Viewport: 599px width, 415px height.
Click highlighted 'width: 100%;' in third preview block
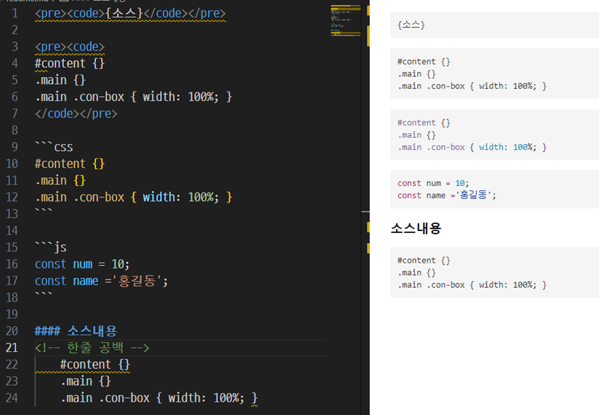508,147
